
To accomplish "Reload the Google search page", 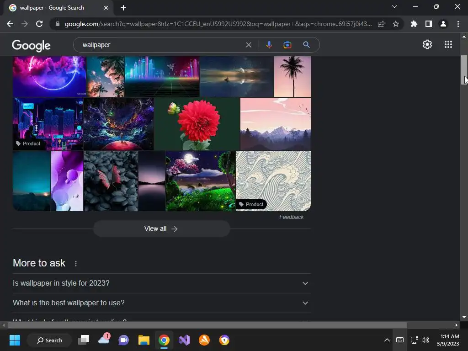I will click(39, 24).
